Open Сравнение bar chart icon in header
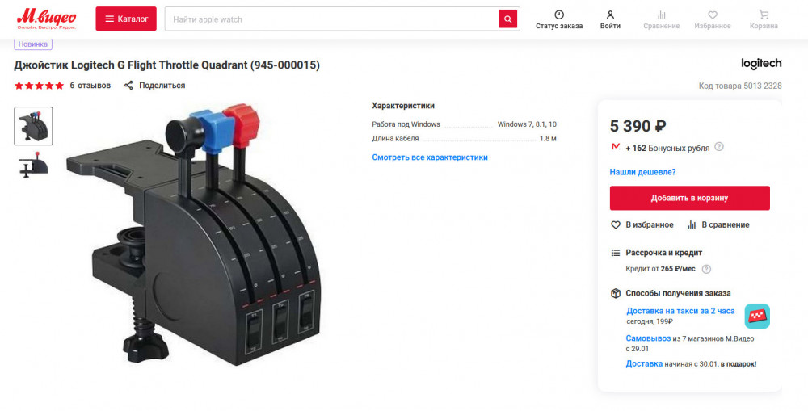 pyautogui.click(x=661, y=15)
